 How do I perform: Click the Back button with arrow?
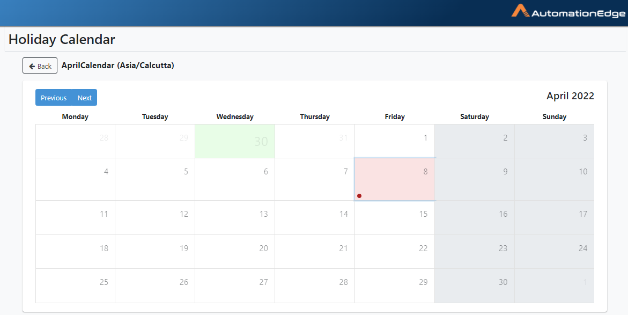[40, 66]
